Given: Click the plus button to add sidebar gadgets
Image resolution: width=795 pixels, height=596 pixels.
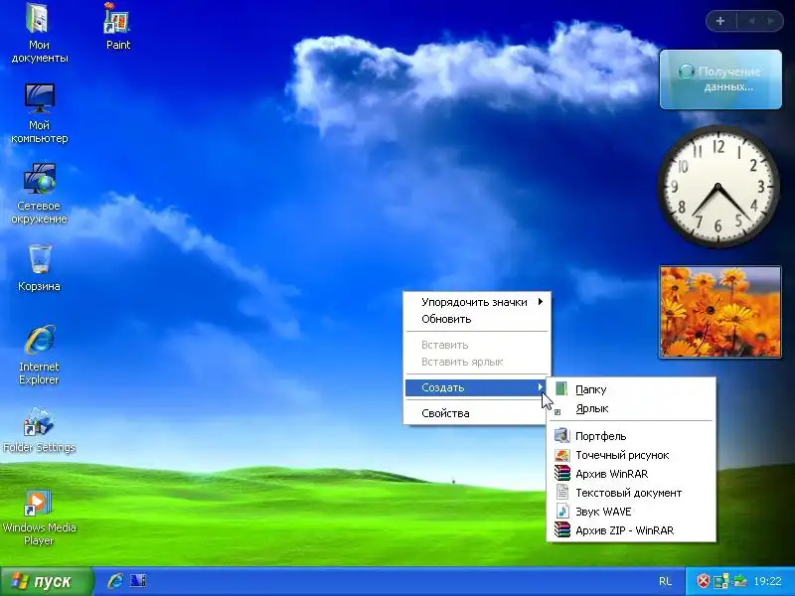Looking at the screenshot, I should pos(720,21).
